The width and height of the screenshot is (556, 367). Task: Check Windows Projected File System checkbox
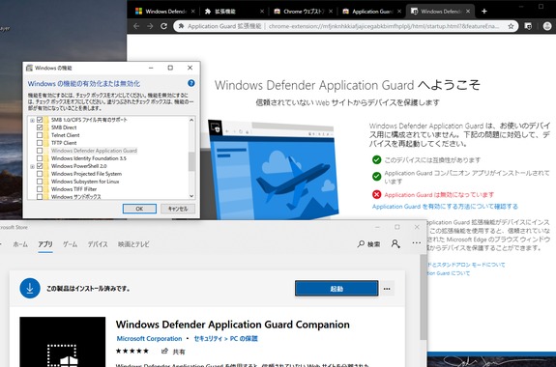point(40,174)
